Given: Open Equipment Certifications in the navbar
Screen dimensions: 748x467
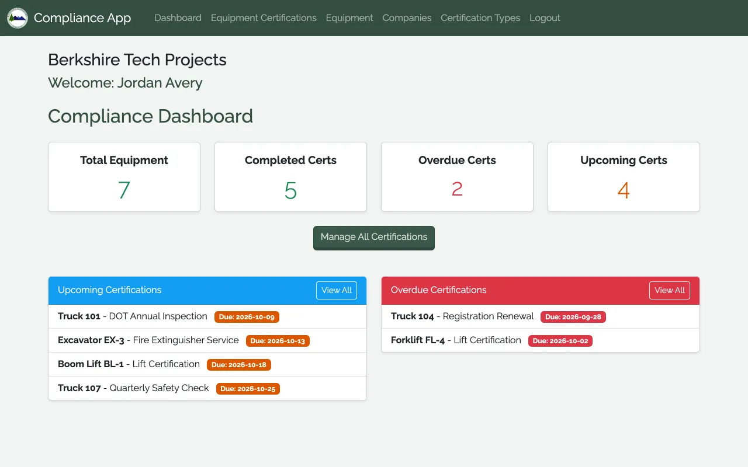Looking at the screenshot, I should click(264, 18).
